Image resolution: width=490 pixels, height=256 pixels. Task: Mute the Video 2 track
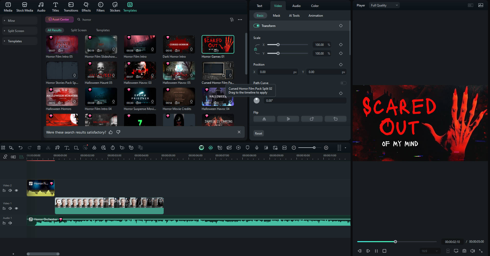coord(10,190)
